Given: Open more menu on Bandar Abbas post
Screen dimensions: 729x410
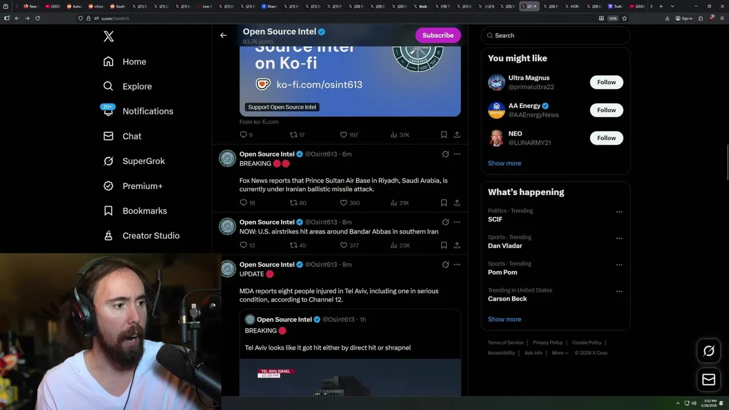Looking at the screenshot, I should (x=457, y=222).
